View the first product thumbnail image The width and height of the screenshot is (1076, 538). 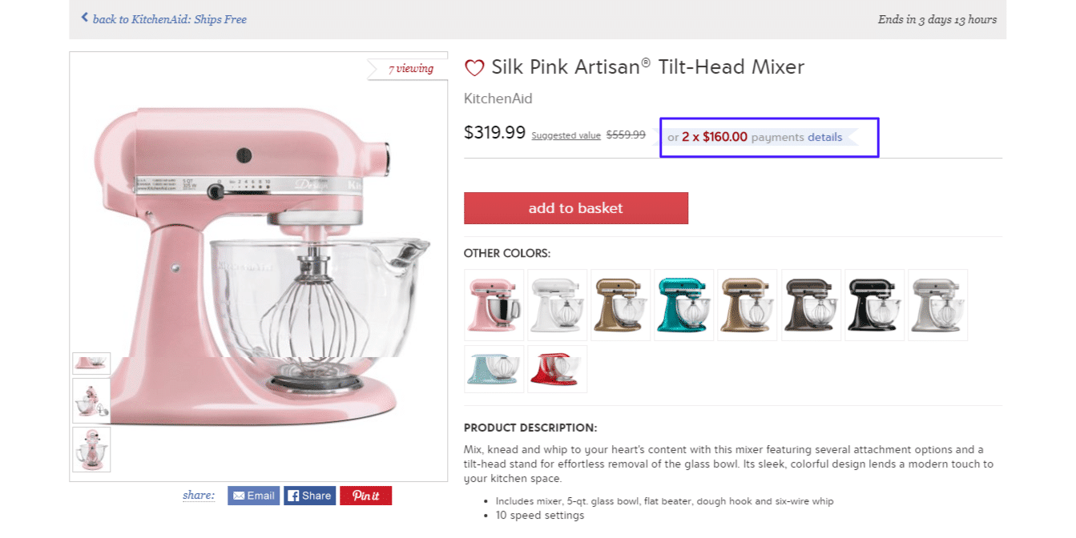91,363
